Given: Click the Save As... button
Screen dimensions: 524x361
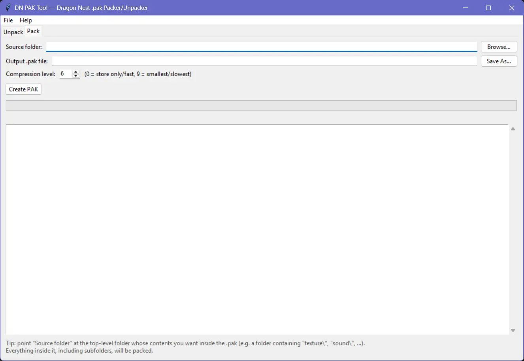Looking at the screenshot, I should tap(499, 61).
